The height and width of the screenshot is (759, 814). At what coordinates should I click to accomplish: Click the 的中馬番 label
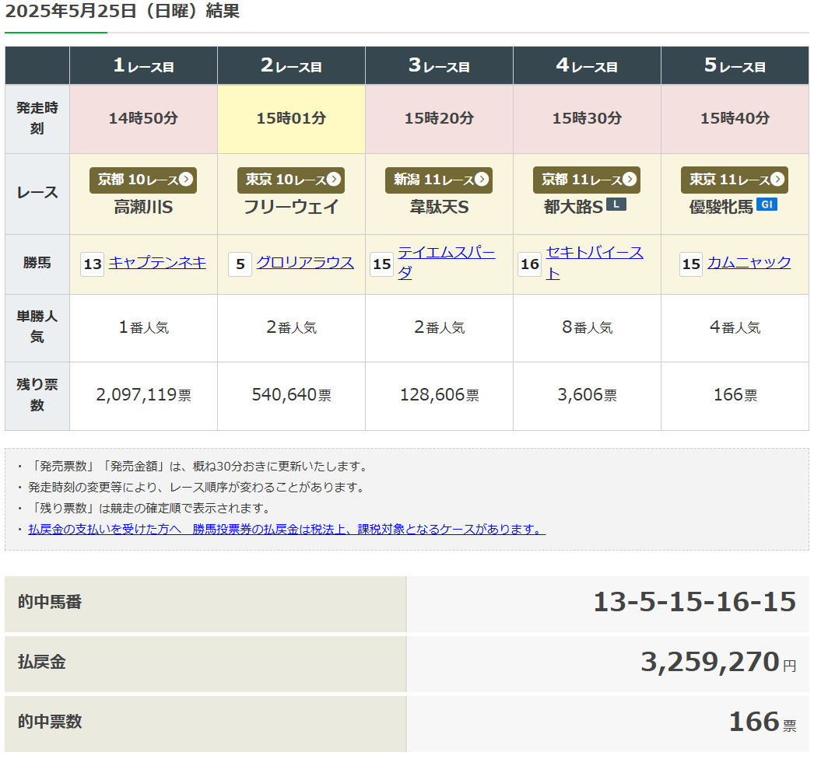point(50,603)
